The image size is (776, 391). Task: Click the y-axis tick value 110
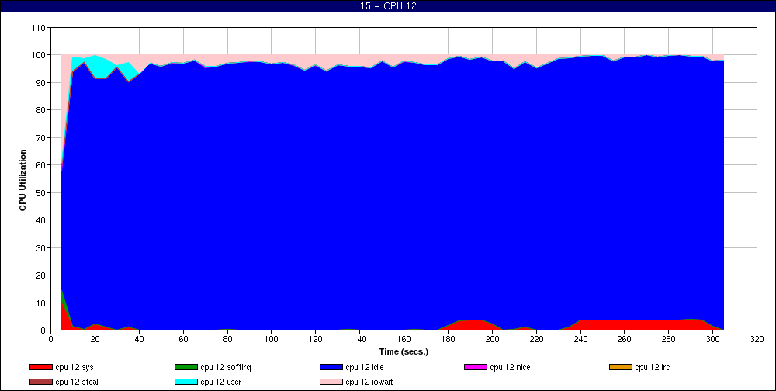[39, 28]
